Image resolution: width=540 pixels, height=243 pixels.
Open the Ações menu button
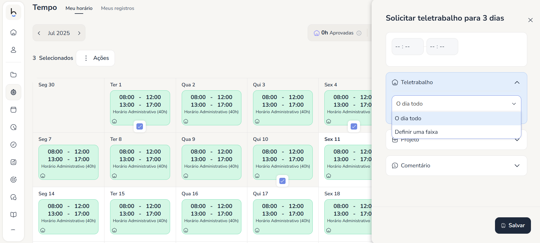[x=95, y=58]
